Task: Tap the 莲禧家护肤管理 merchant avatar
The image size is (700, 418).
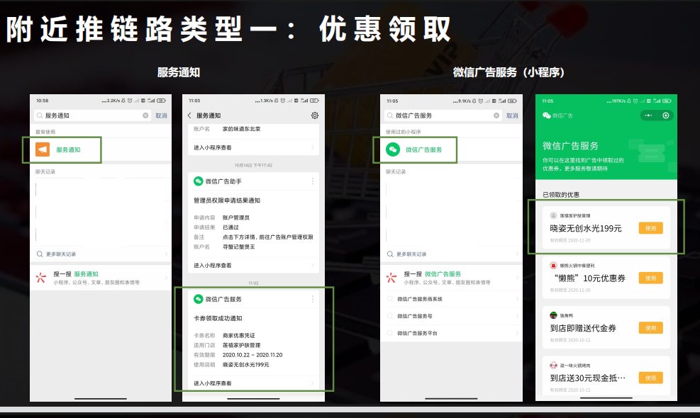Action: 554,215
